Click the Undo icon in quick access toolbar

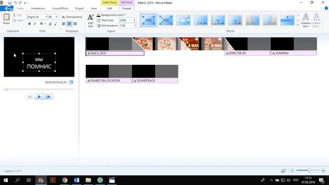coord(15,3)
